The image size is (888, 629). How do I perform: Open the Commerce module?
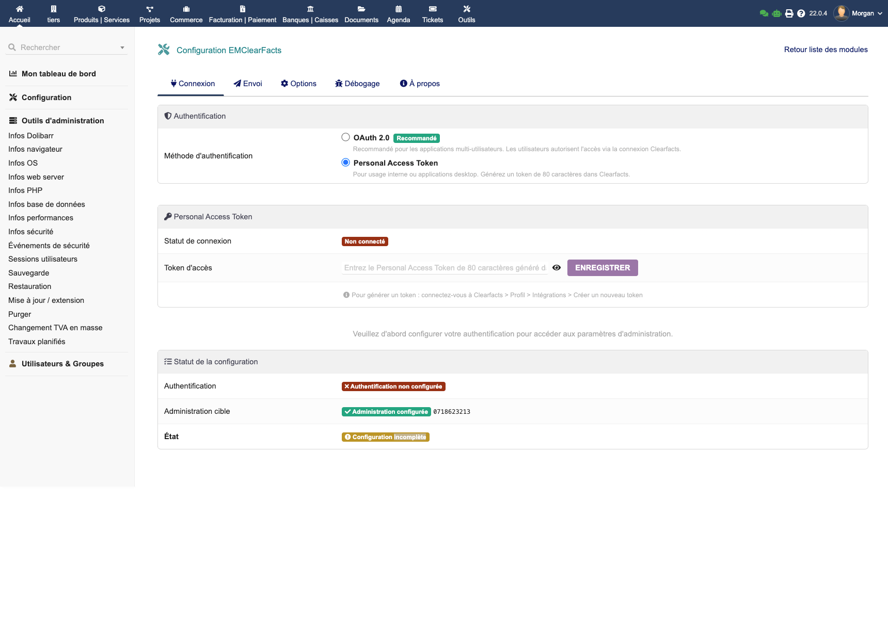[x=186, y=13]
